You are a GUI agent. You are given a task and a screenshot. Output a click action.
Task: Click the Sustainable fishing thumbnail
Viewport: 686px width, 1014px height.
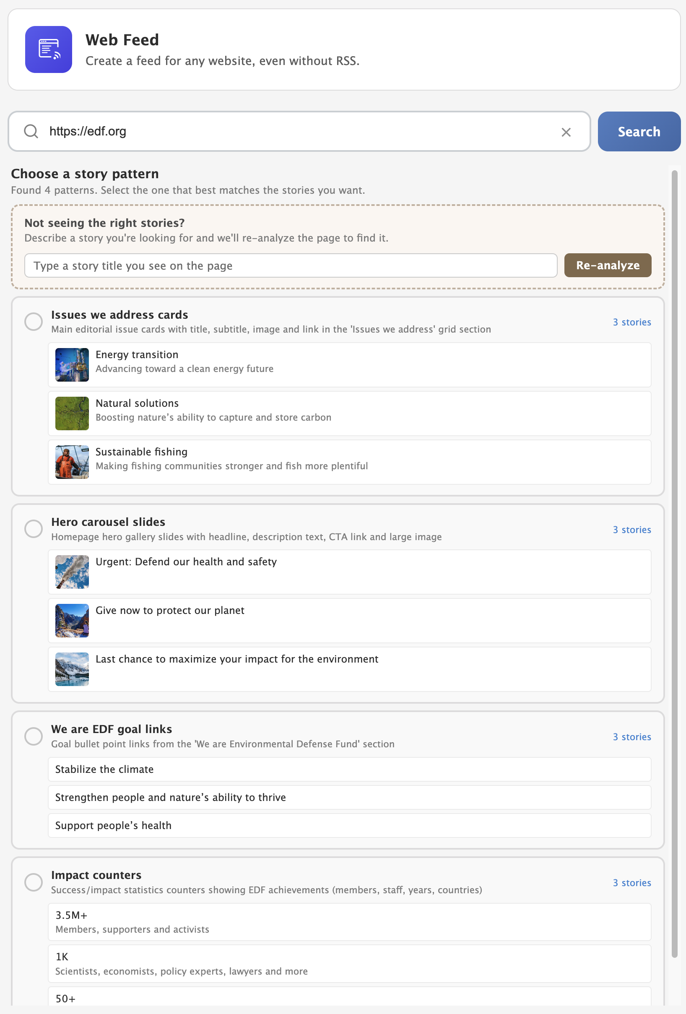tap(72, 462)
